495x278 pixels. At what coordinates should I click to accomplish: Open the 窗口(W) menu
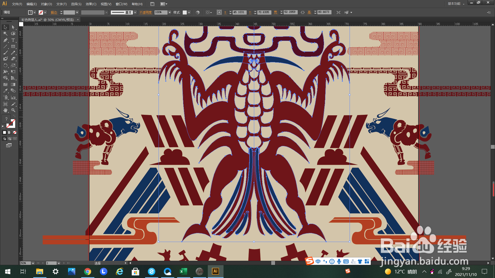[121, 4]
